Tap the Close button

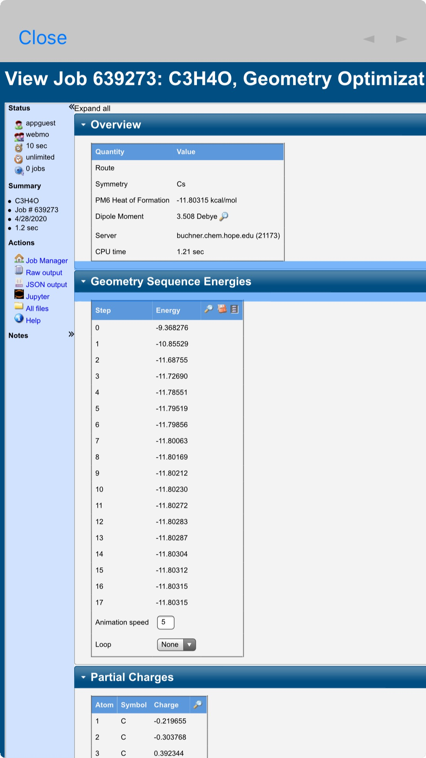click(43, 38)
